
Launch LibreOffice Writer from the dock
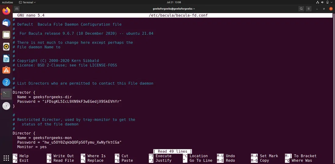pos(6,58)
